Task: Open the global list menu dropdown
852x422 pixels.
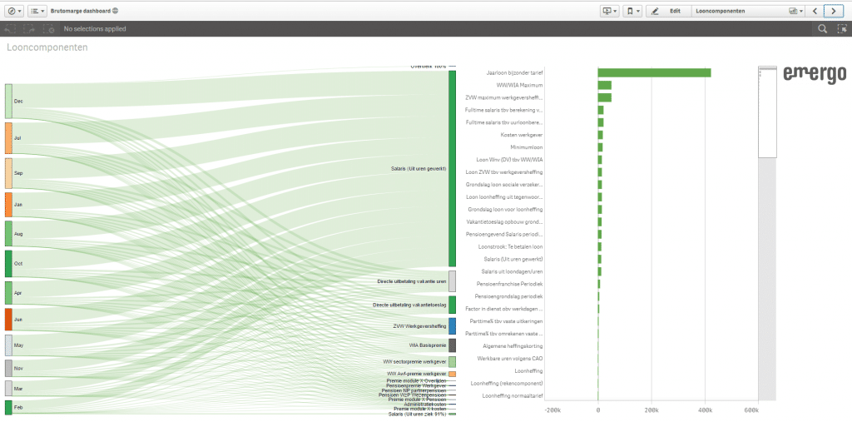Action: (x=37, y=11)
